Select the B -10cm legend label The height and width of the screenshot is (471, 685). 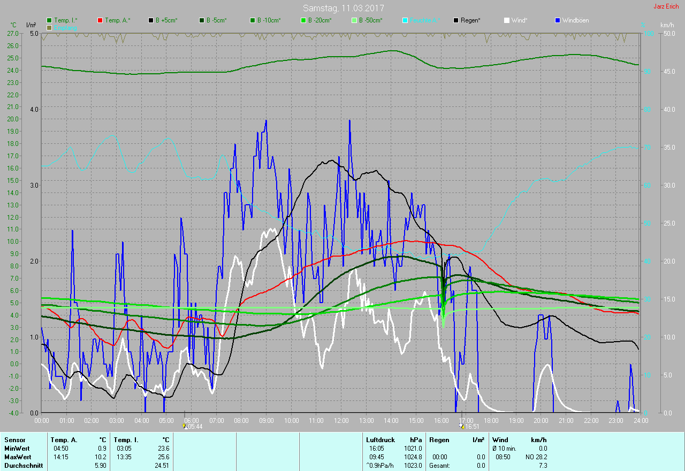(268, 20)
